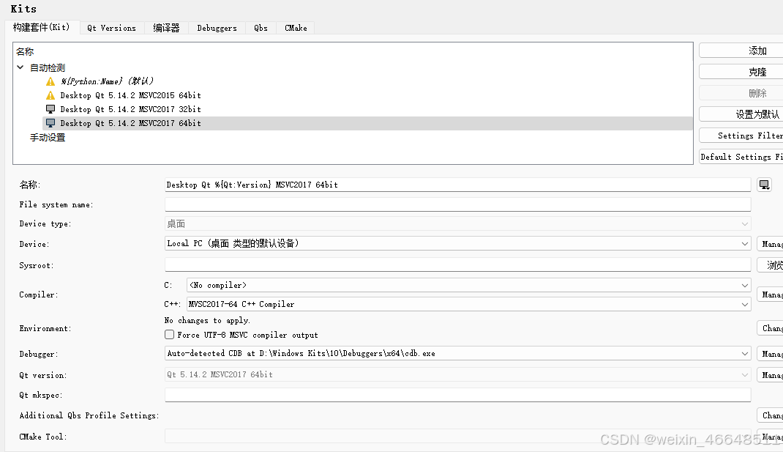The height and width of the screenshot is (452, 783).
Task: Switch to the Qt Versions tab
Action: coord(111,28)
